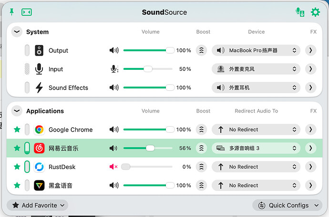Toggle 黑盒语音's level meter pill

[x=27, y=185]
